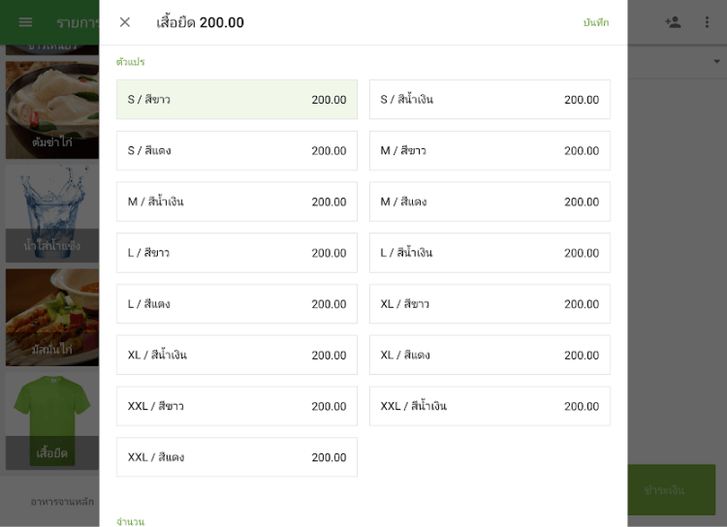Choose the M / สีขาว variant
The height and width of the screenshot is (527, 727).
pos(490,151)
